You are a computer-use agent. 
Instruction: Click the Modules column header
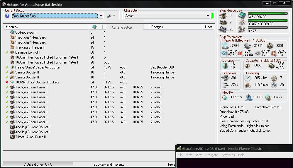point(46,27)
